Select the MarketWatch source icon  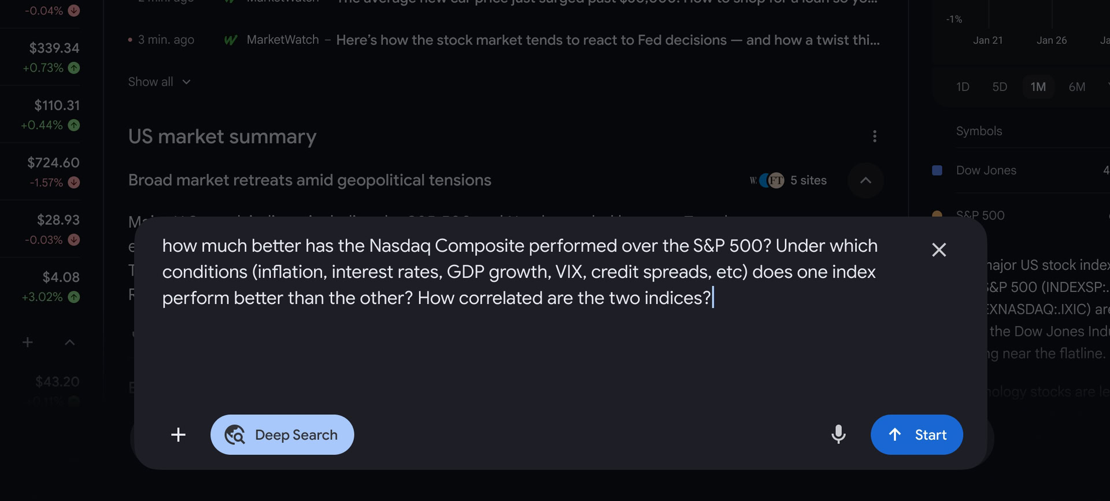[x=231, y=39]
